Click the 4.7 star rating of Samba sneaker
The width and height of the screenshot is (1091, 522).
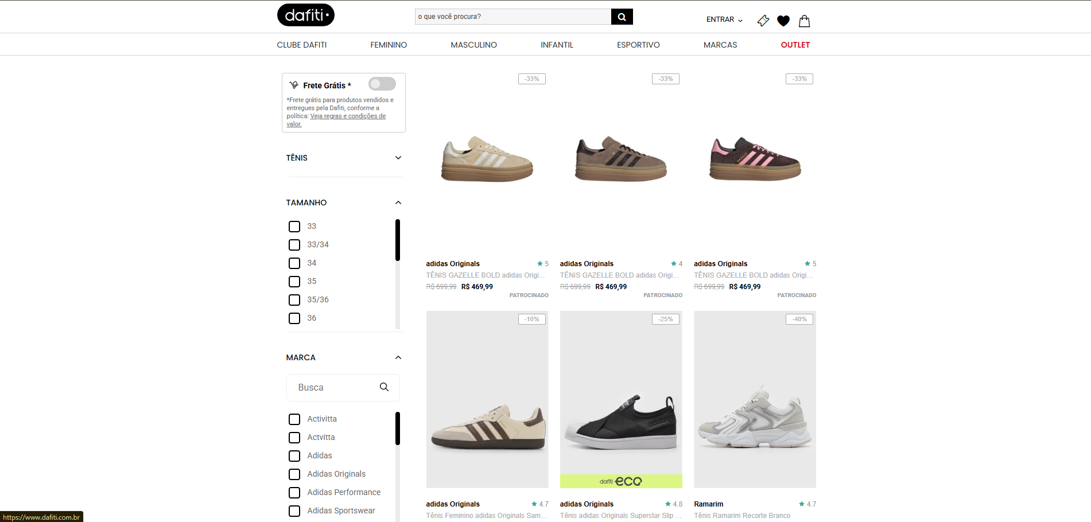(x=540, y=504)
